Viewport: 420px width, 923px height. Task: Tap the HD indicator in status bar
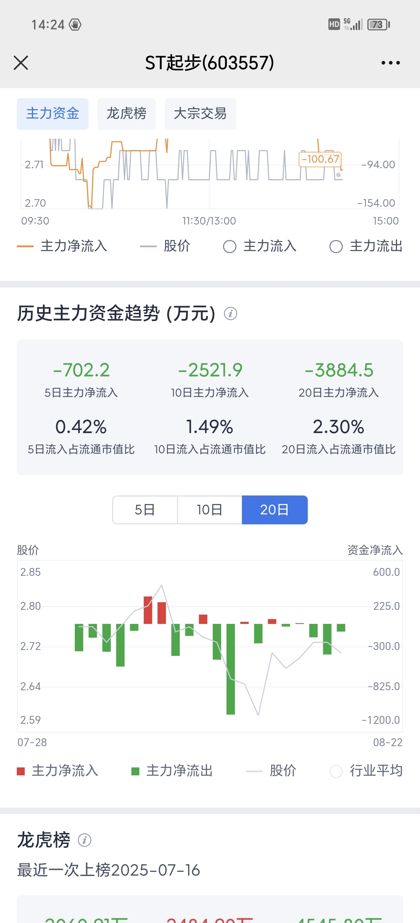pos(334,24)
